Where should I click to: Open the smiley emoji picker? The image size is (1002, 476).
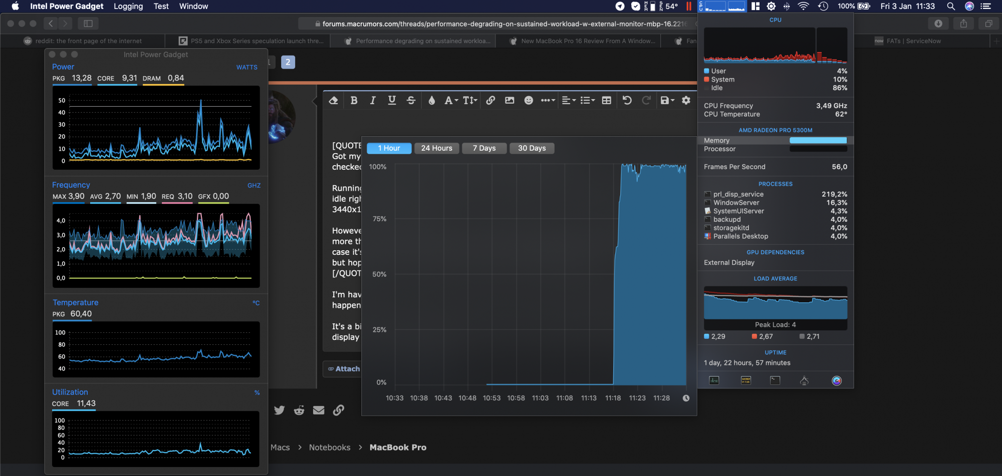pyautogui.click(x=529, y=100)
